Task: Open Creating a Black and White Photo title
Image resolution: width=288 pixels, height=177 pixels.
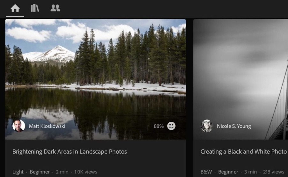Action: pos(244,152)
